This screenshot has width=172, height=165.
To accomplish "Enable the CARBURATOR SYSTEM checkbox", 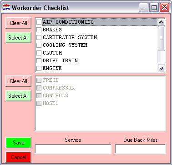I will point(39,37).
